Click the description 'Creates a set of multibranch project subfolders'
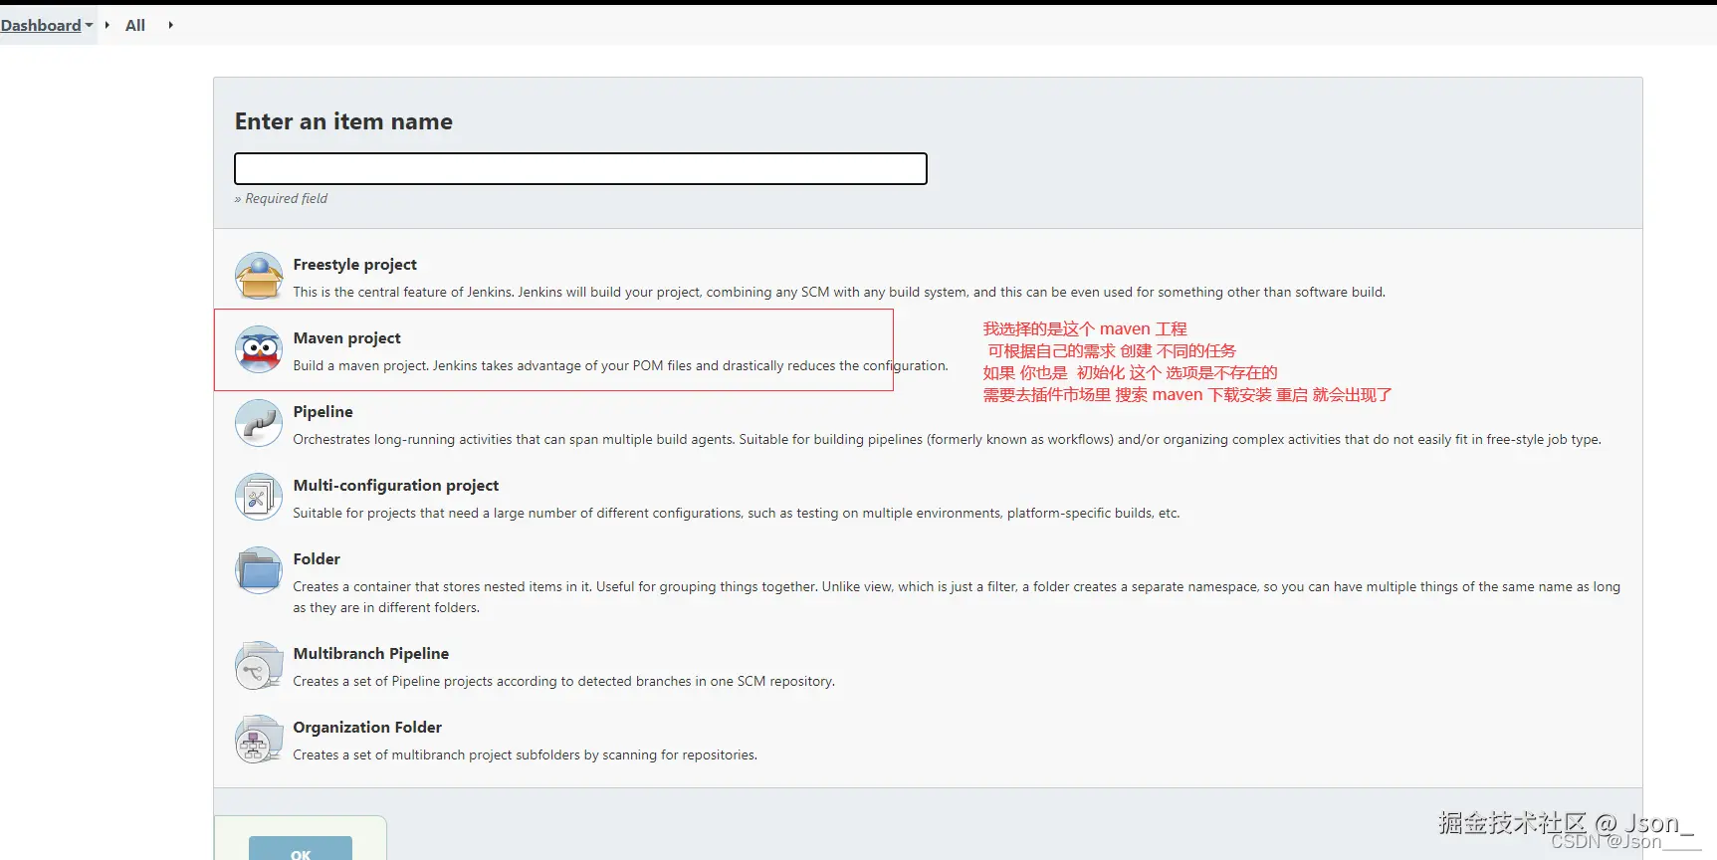1717x860 pixels. (525, 755)
